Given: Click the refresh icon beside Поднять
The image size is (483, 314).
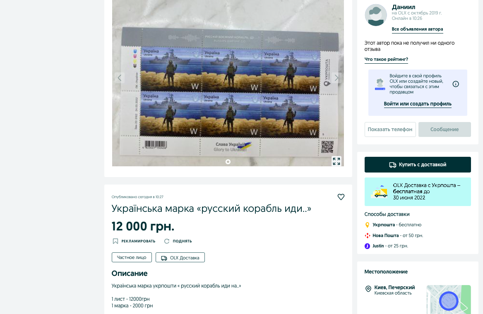Looking at the screenshot, I should [x=167, y=241].
